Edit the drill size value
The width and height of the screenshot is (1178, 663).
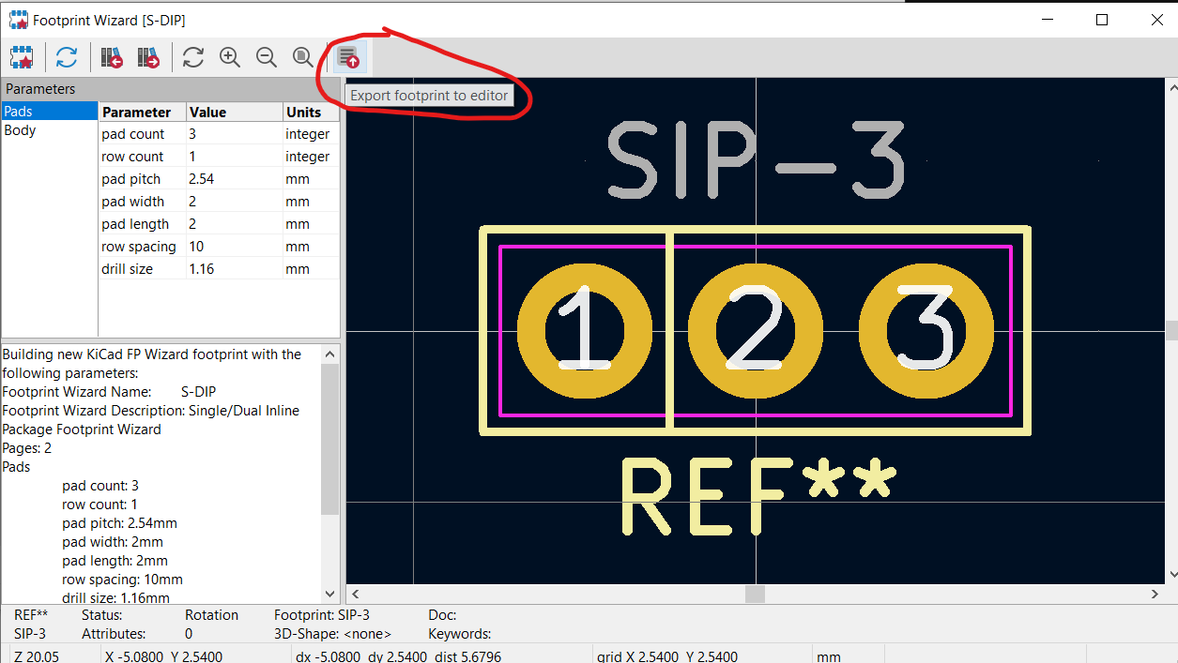tap(234, 269)
